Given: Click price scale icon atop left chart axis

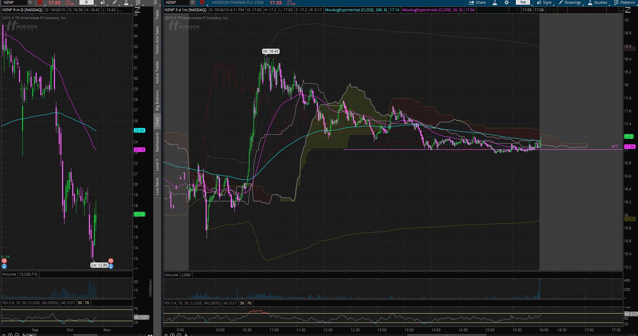Looking at the screenshot, I should pyautogui.click(x=137, y=10).
